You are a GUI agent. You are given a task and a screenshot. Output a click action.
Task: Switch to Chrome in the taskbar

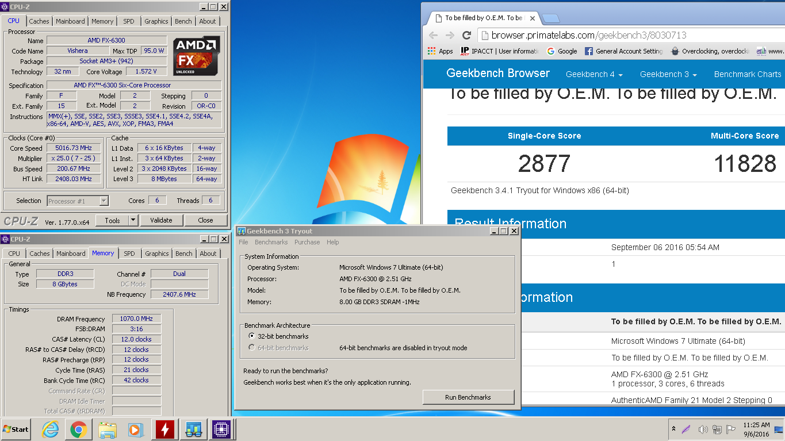79,430
